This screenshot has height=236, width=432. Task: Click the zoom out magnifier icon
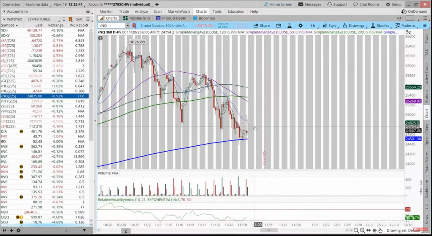(356, 230)
